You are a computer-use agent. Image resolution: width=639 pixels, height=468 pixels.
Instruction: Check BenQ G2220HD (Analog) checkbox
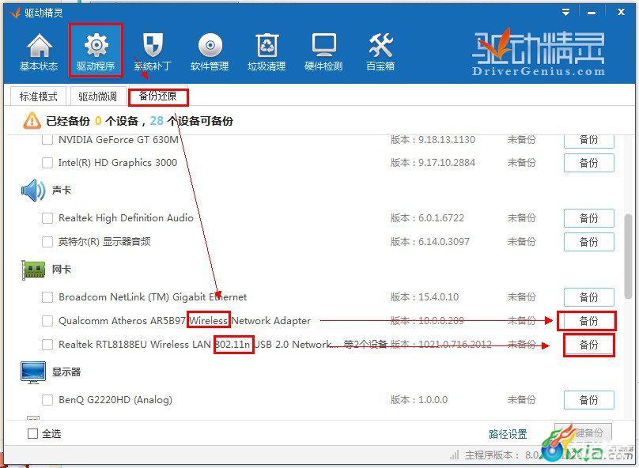[x=47, y=400]
